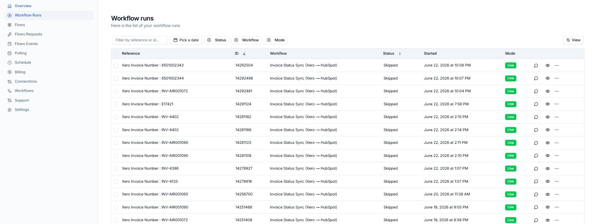Open Connections page in sidebar
This screenshot has height=224, width=596.
(26, 81)
